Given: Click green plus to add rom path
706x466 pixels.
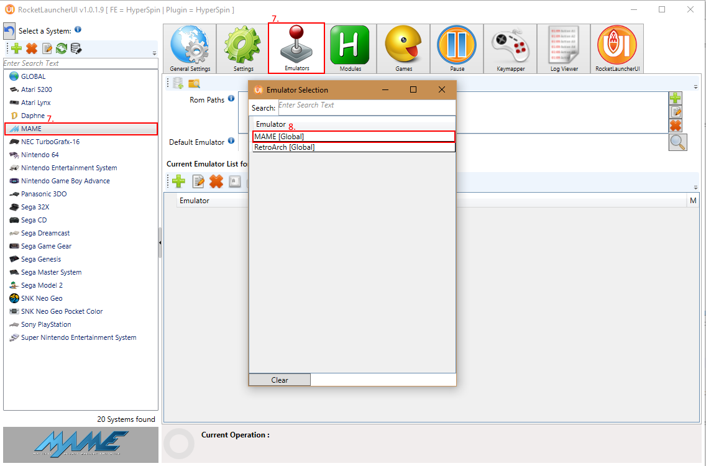Looking at the screenshot, I should pos(675,98).
